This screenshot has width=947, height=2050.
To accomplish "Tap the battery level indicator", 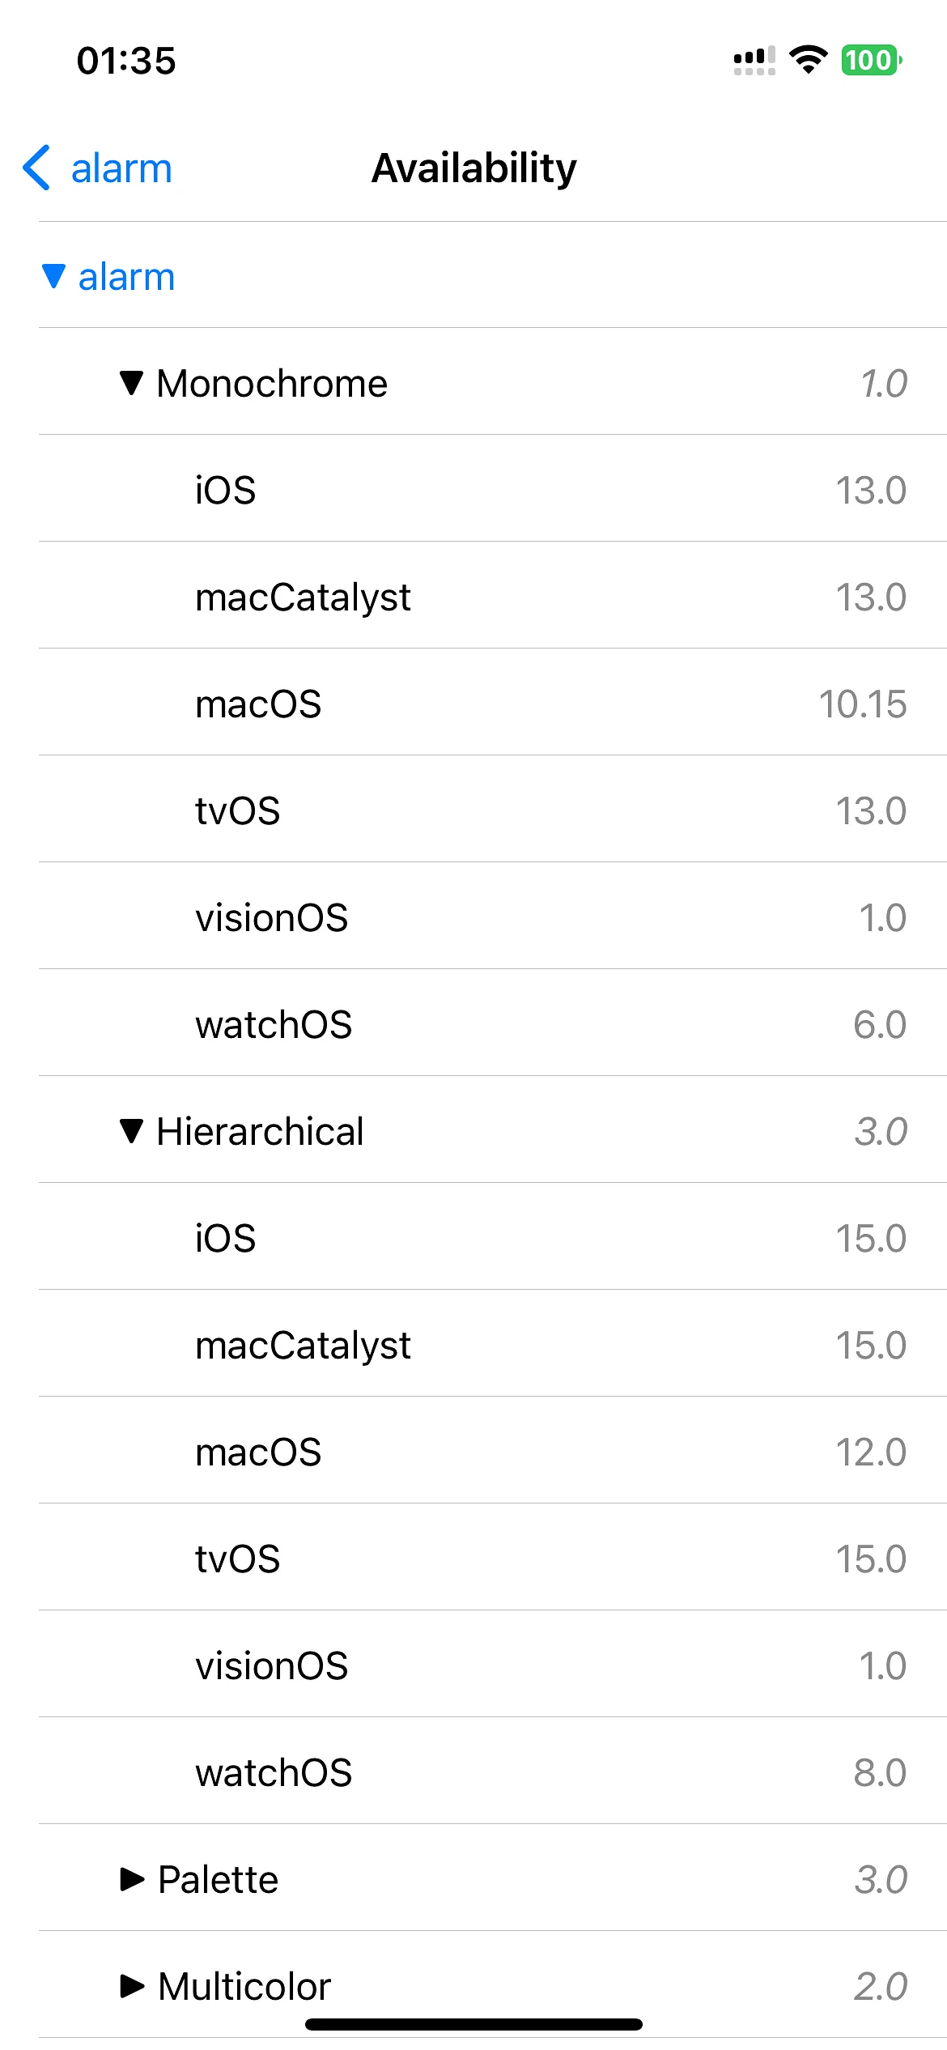I will (871, 60).
